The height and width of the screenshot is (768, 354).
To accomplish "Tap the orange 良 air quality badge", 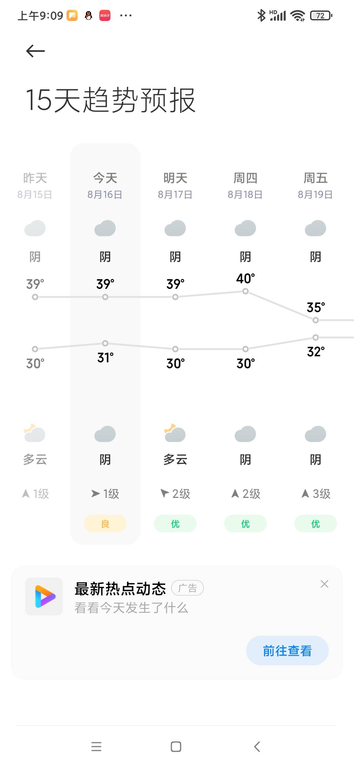I will pos(105,523).
